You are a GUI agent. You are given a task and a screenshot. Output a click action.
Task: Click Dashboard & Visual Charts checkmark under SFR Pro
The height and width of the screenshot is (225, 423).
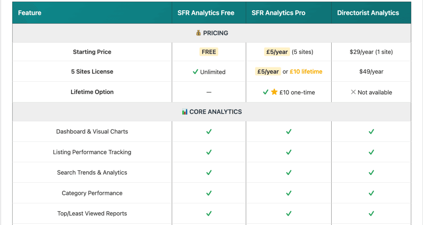point(288,131)
